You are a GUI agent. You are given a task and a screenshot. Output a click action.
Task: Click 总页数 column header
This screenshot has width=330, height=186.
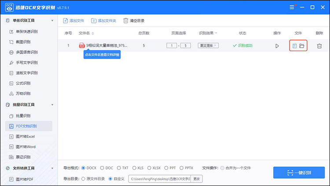point(144,33)
